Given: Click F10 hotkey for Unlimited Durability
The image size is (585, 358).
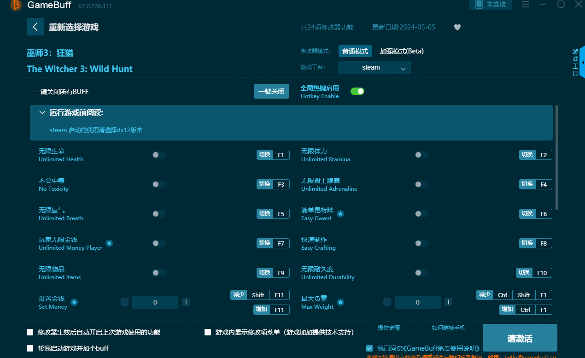Looking at the screenshot, I should tap(534, 273).
